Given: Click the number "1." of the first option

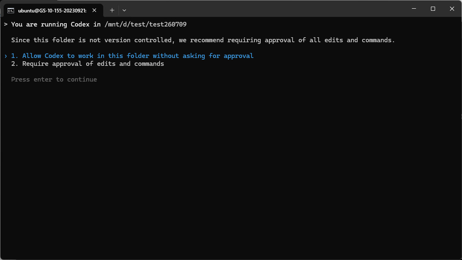Looking at the screenshot, I should click(x=15, y=56).
